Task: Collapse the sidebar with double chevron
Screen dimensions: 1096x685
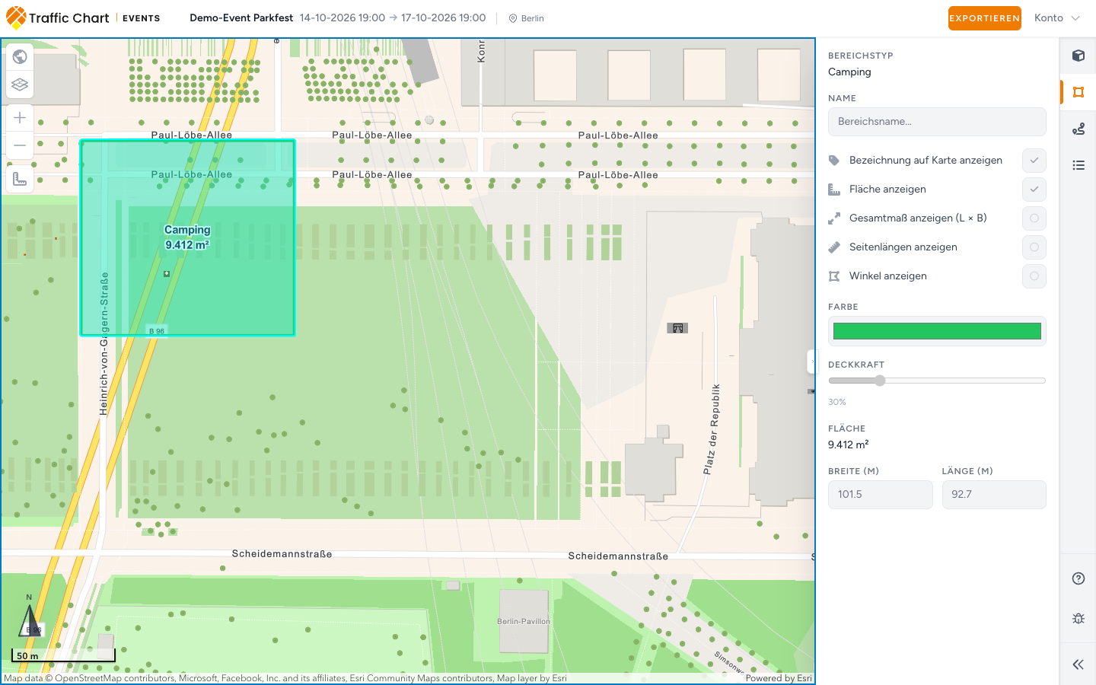Action: tap(1078, 664)
